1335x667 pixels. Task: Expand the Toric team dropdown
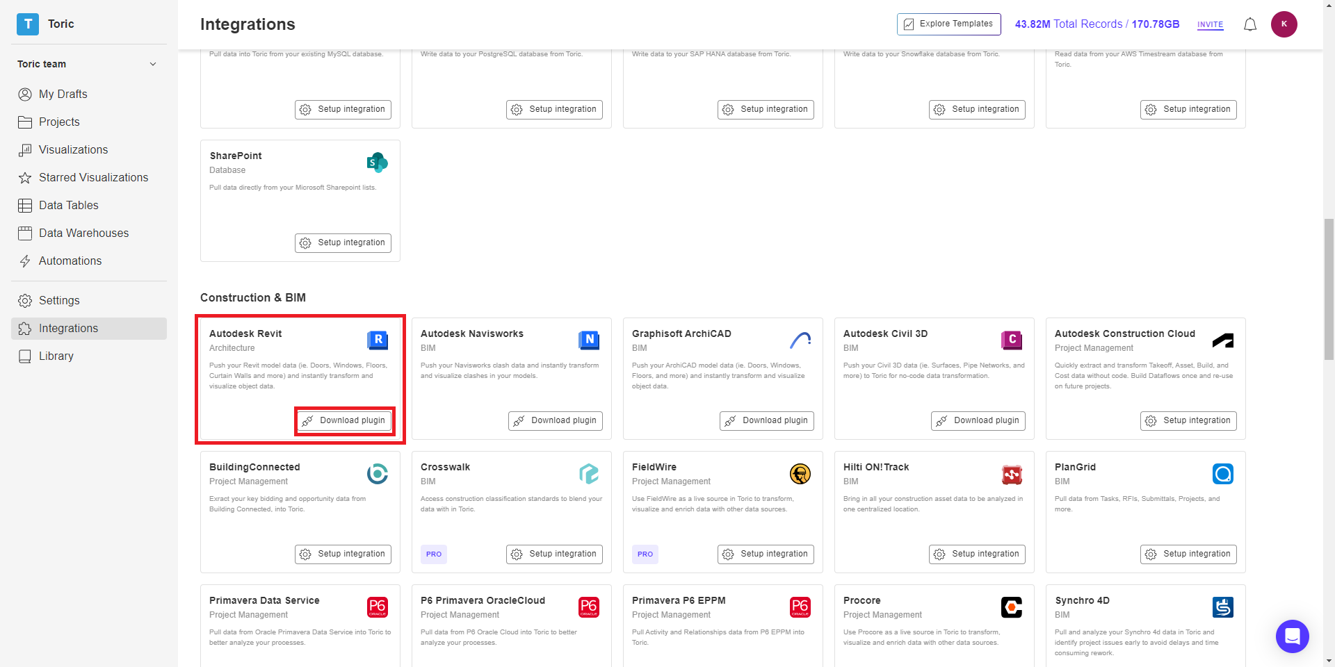pyautogui.click(x=153, y=64)
